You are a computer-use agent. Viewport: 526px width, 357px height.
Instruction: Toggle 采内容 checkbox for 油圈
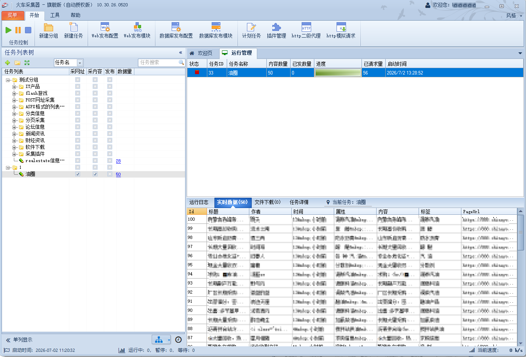tap(95, 174)
